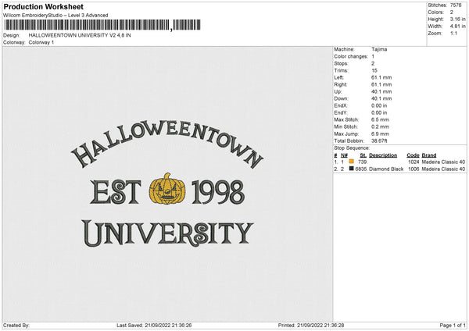469x331 pixels.
Task: Click the "Down:" label
Action: click(341, 98)
